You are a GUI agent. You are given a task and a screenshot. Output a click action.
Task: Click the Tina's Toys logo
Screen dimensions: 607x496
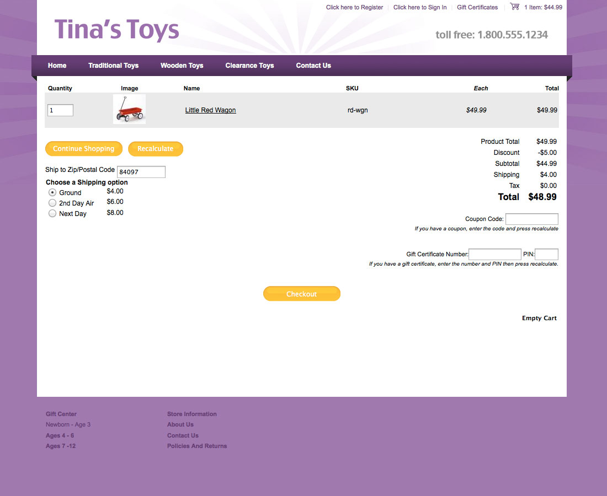116,30
